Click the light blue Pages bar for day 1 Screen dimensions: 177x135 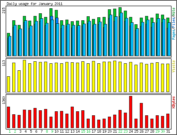10,46
